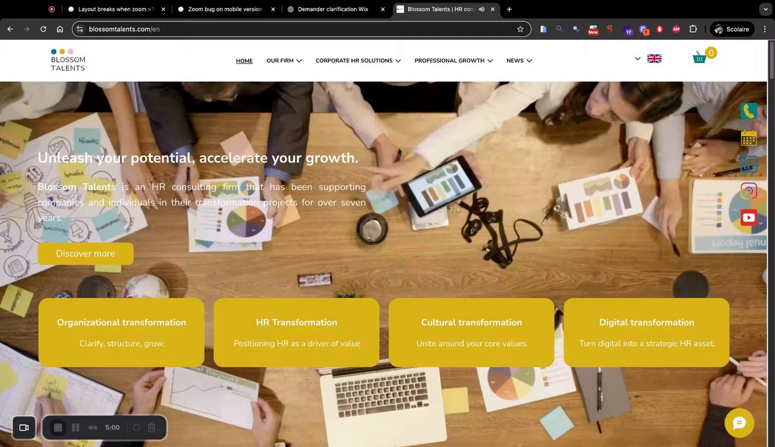The height and width of the screenshot is (447, 775).
Task: Click the address bar URL field
Action: 301,29
